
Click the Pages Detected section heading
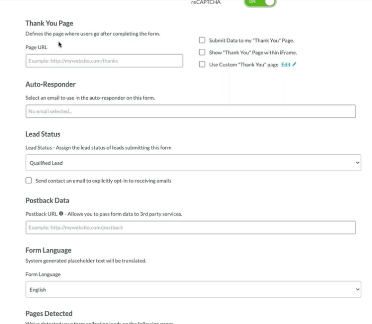click(49, 313)
